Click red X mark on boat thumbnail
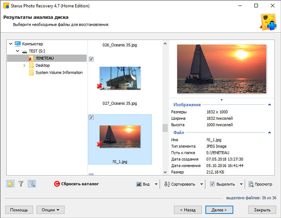The height and width of the screenshot is (218, 281). (x=99, y=86)
